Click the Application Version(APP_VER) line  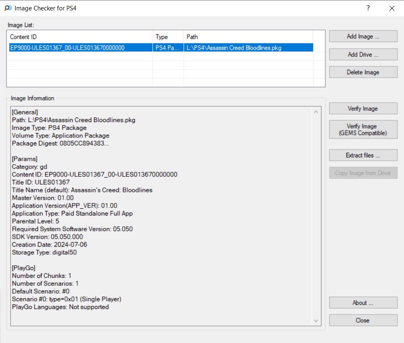[65, 206]
